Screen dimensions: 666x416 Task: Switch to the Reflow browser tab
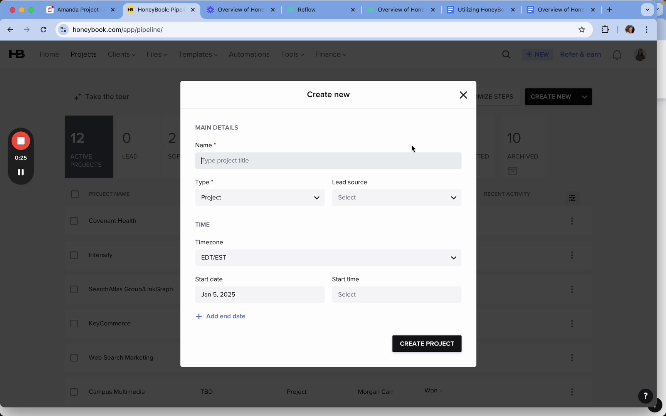(x=321, y=10)
